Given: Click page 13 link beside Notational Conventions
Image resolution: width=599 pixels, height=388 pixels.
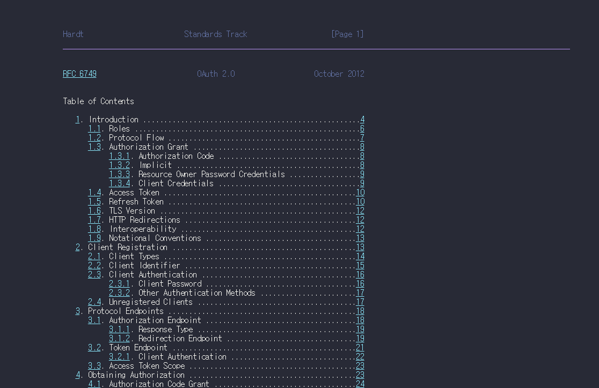Looking at the screenshot, I should click(360, 238).
